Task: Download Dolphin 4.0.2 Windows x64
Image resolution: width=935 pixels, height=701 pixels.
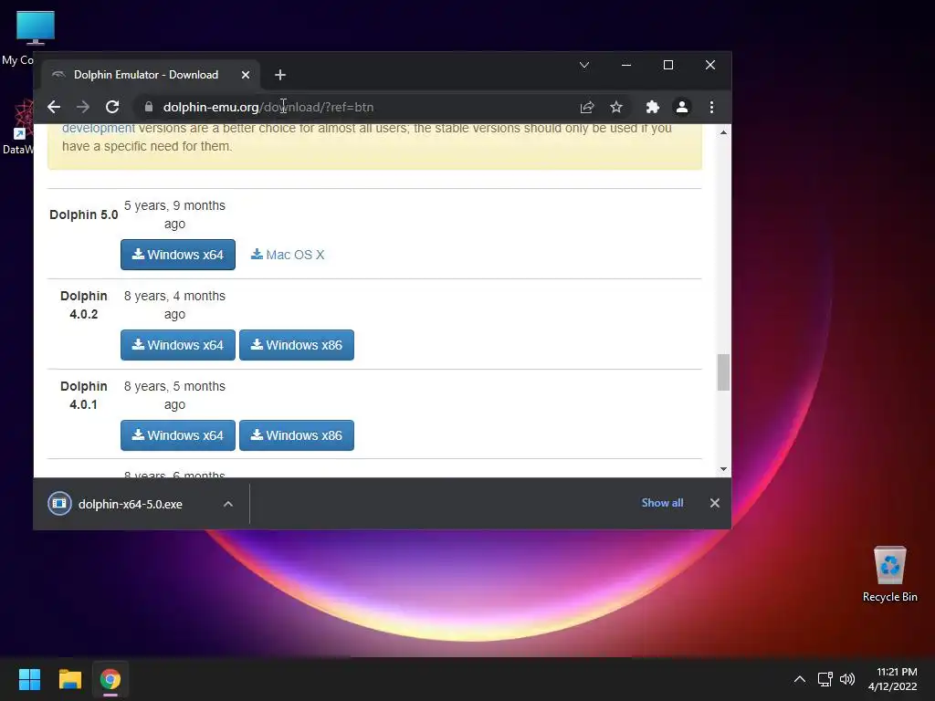Action: [x=178, y=345]
